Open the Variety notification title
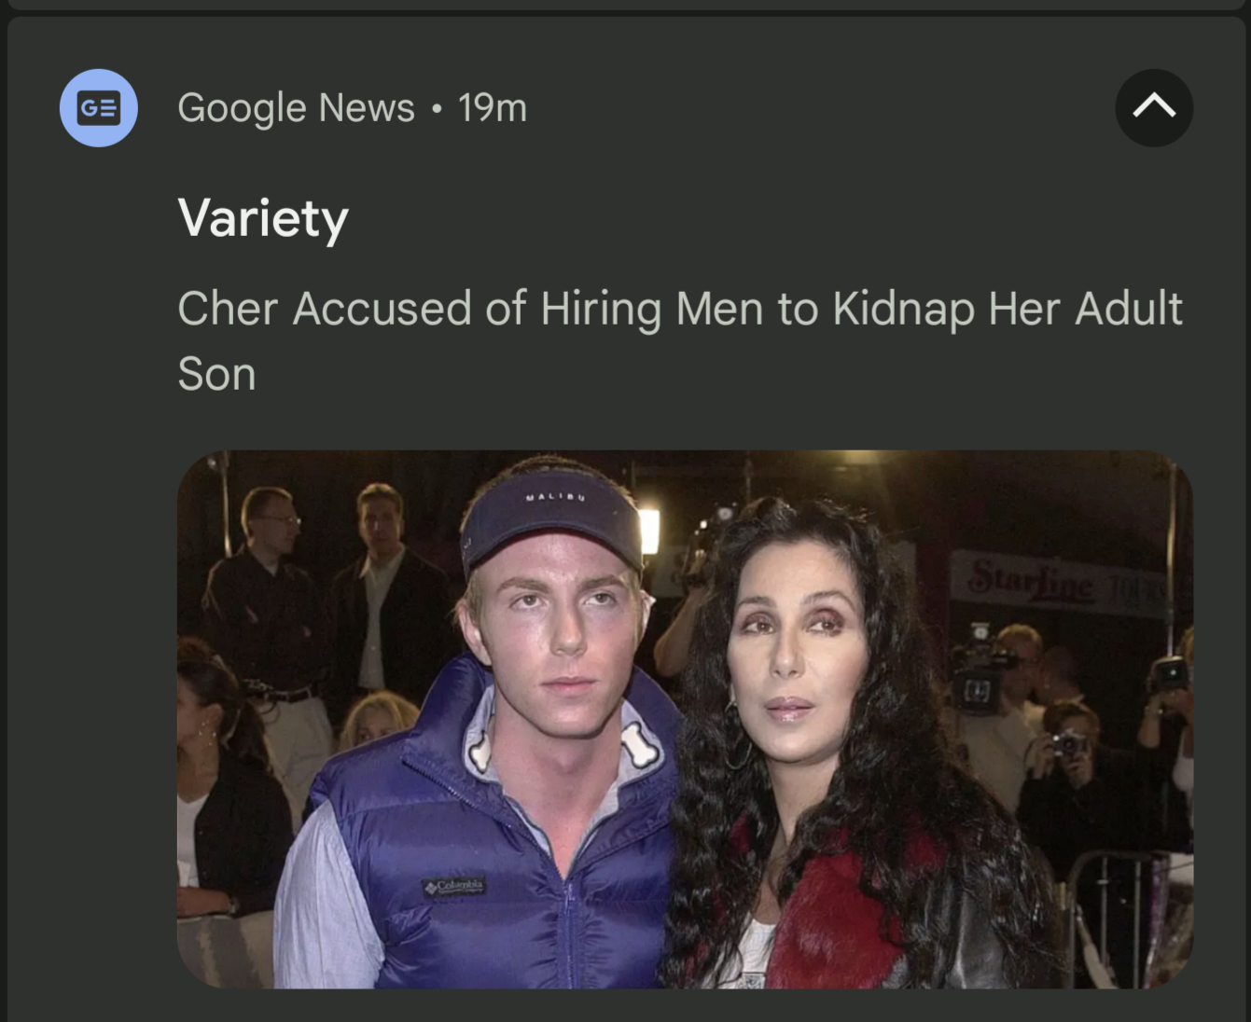The height and width of the screenshot is (1022, 1251). (x=263, y=218)
